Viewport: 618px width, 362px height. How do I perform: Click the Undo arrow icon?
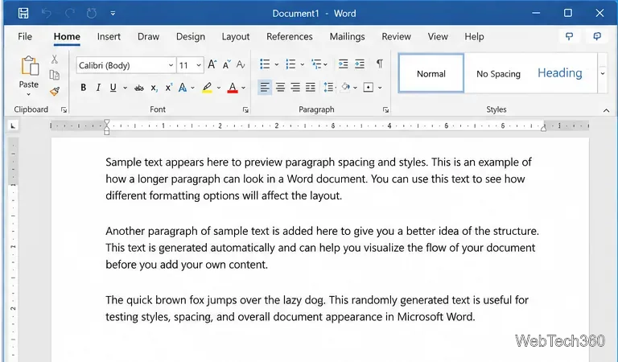point(47,13)
